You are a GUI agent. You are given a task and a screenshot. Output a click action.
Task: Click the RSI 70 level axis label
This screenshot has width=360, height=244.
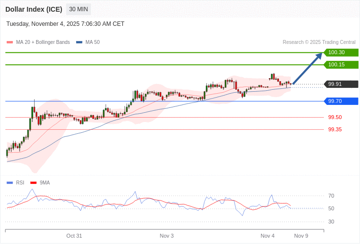tap(331, 196)
